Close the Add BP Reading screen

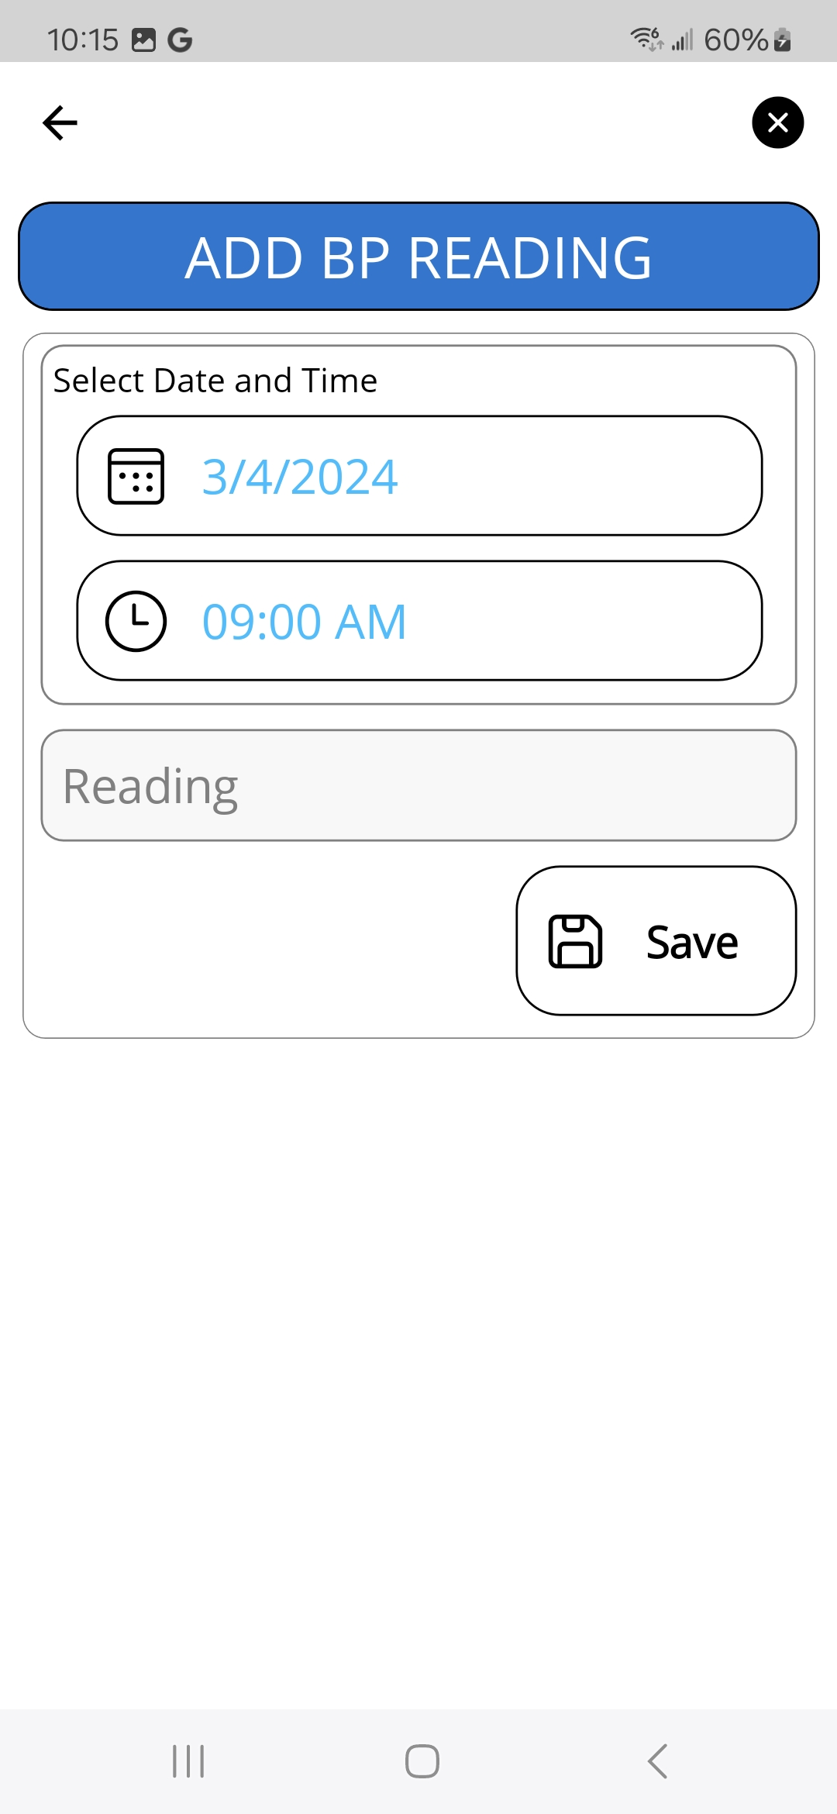coord(777,122)
